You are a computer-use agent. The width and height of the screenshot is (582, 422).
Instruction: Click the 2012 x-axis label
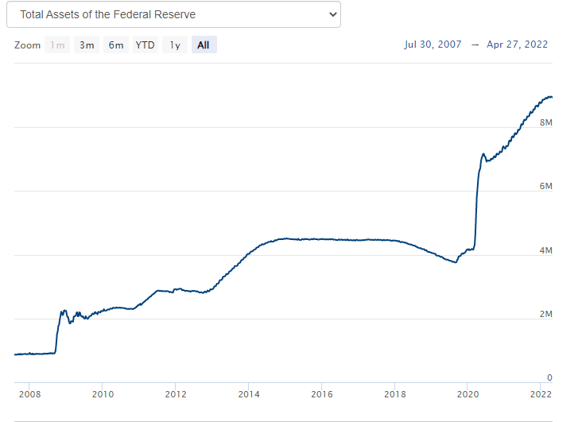coord(176,394)
